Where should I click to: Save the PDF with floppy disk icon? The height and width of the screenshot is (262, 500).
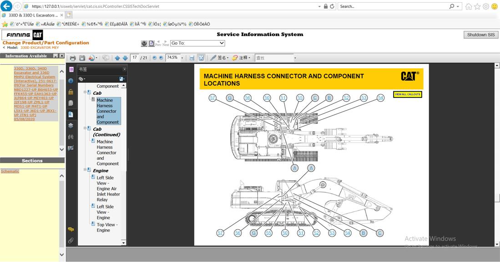[82, 58]
